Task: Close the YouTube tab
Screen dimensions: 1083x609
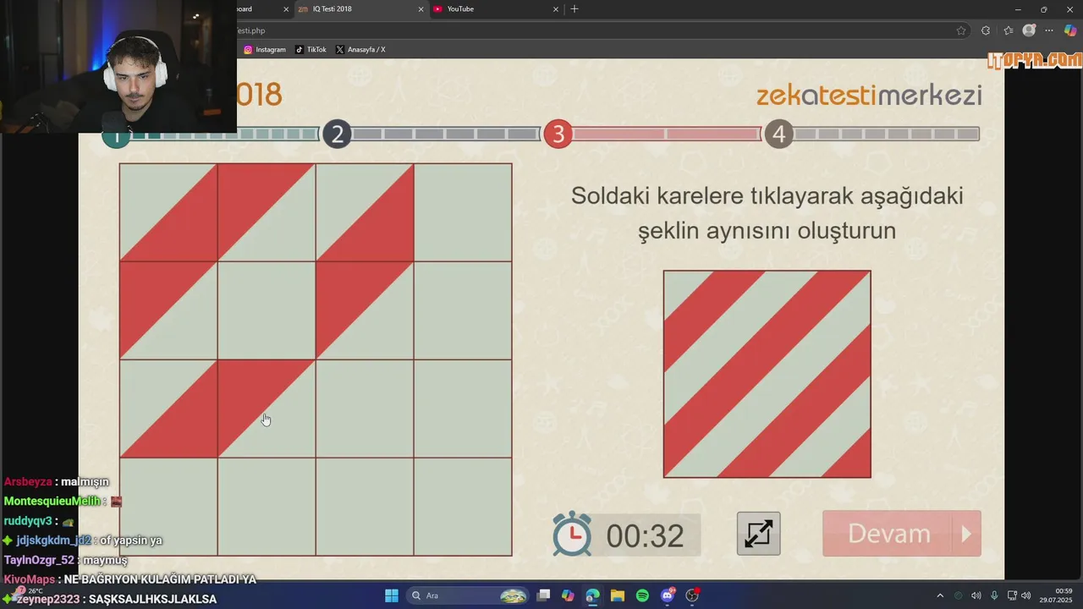Action: 556,9
